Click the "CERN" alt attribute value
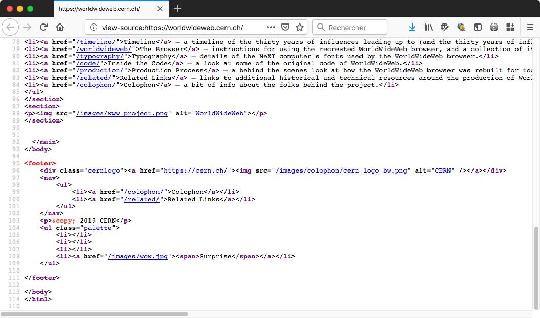The height and width of the screenshot is (318, 540). tap(442, 170)
